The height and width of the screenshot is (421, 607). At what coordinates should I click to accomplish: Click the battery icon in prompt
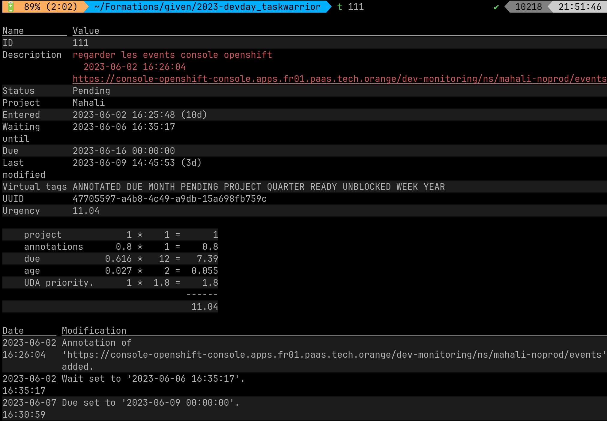(x=10, y=7)
